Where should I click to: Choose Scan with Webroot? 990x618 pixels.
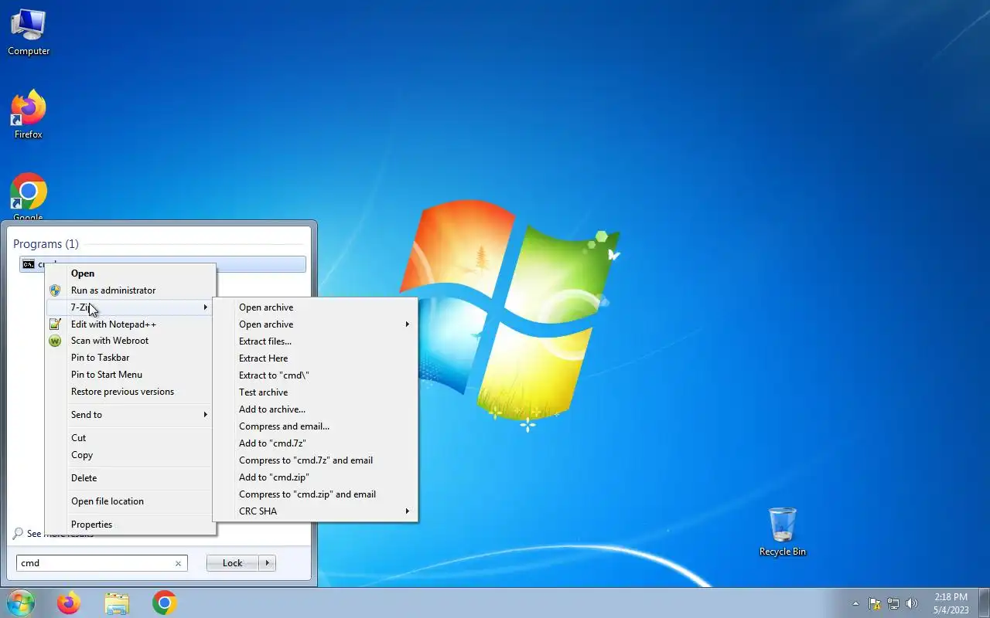pyautogui.click(x=130, y=341)
